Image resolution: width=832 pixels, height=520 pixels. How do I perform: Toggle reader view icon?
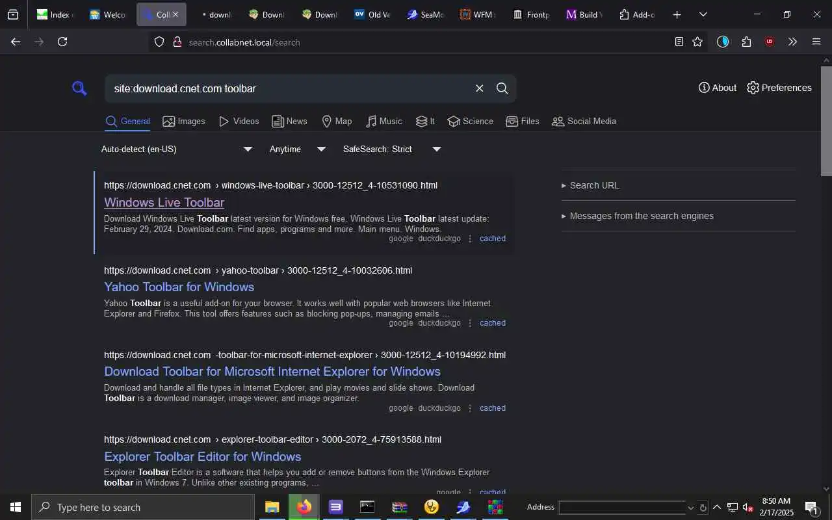point(679,42)
